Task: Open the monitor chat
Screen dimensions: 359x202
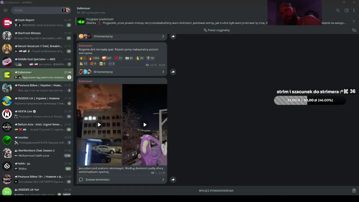Action: click(37, 140)
